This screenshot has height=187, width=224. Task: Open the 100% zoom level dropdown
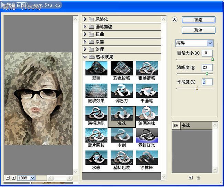[x=32, y=178]
